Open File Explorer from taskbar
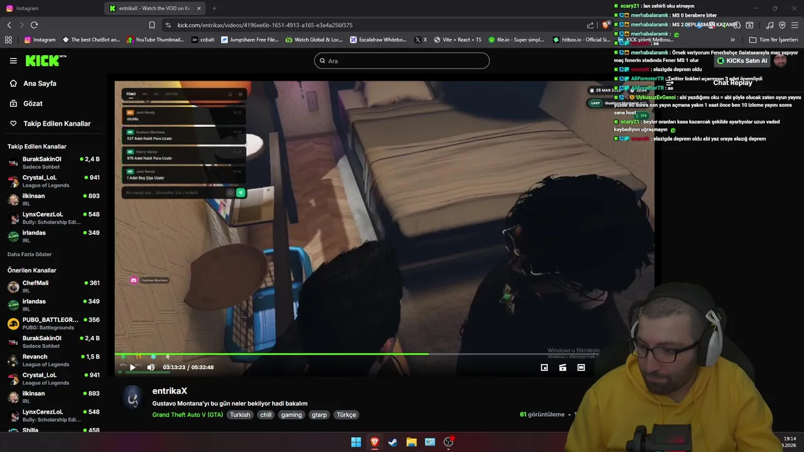Image resolution: width=804 pixels, height=452 pixels. click(411, 442)
